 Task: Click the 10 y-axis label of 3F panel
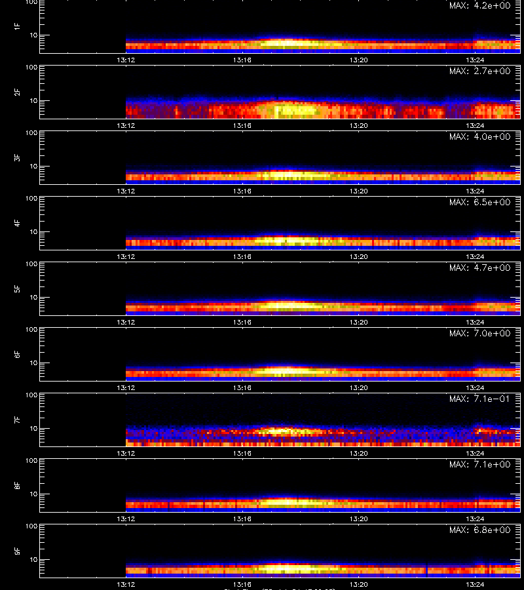[34, 166]
